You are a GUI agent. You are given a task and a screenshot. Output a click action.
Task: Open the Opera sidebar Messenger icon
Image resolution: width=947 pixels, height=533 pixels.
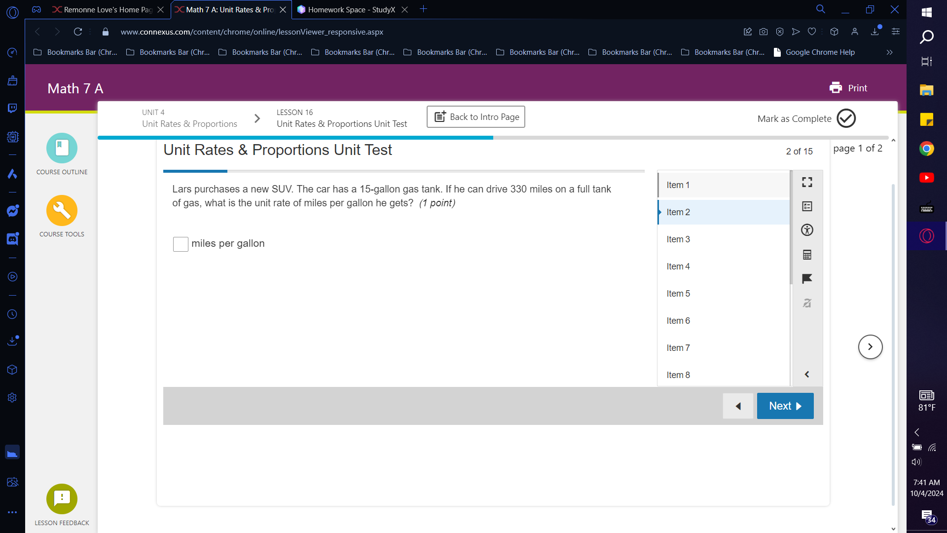pos(12,211)
